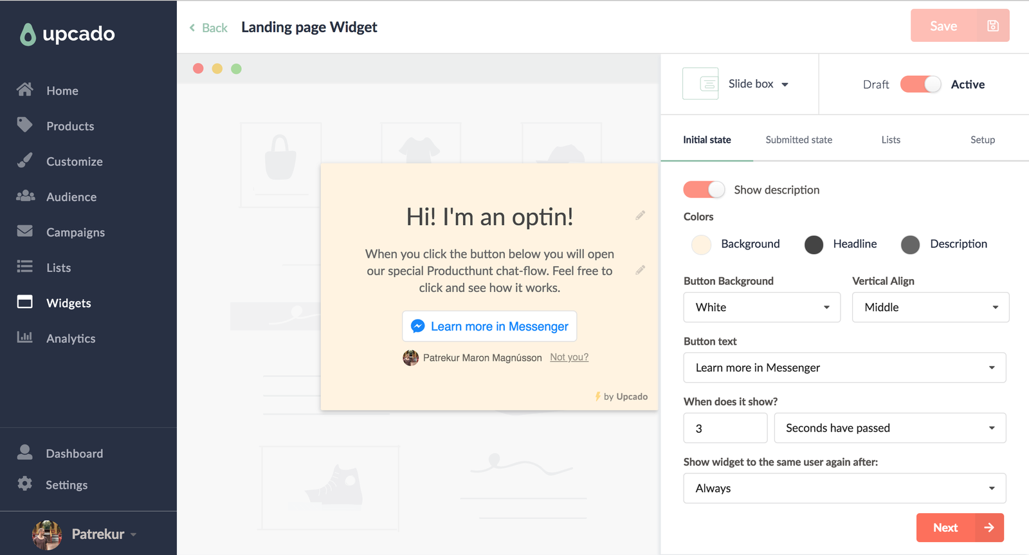This screenshot has height=555, width=1029.
Task: Click the by Upcado link
Action: (621, 397)
